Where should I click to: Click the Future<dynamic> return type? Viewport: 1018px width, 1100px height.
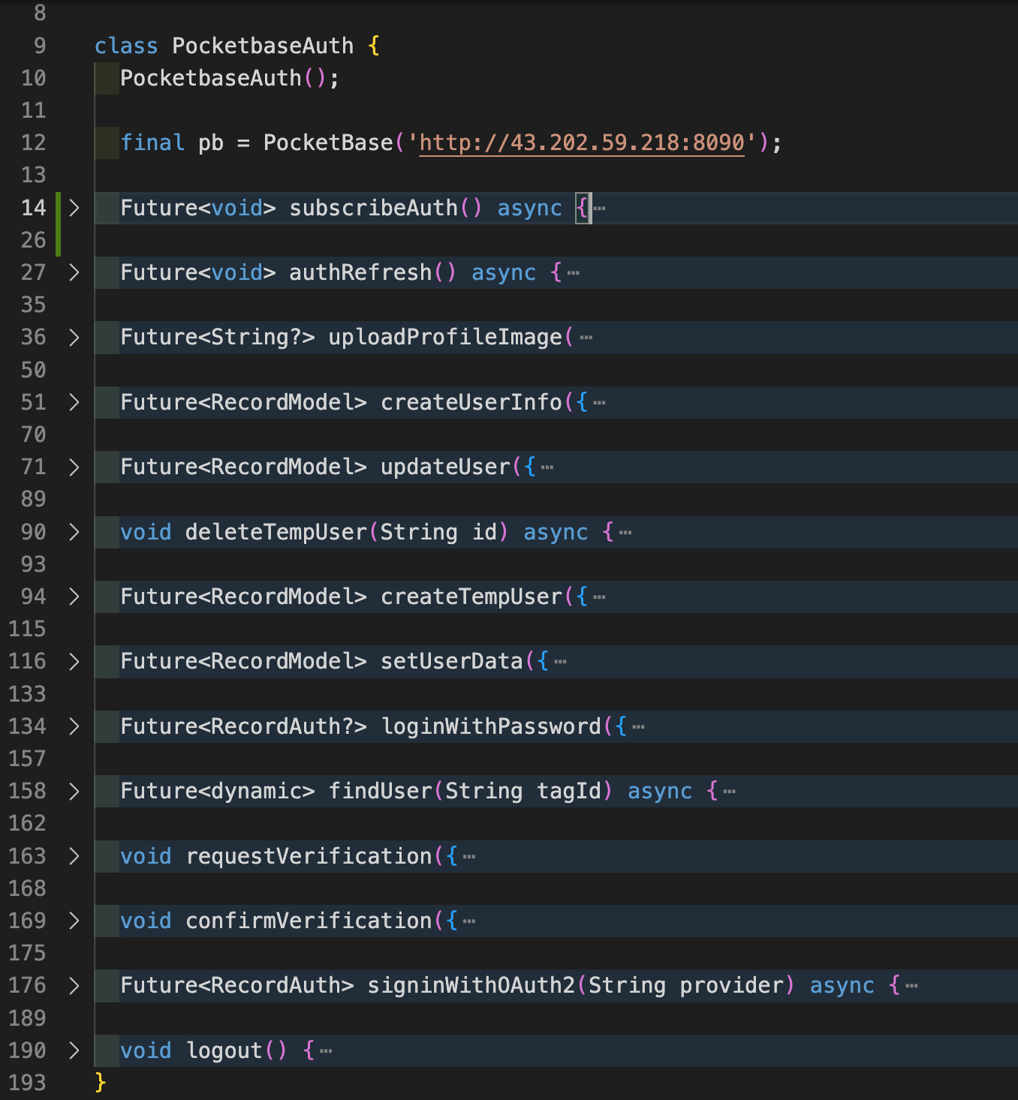pos(218,791)
